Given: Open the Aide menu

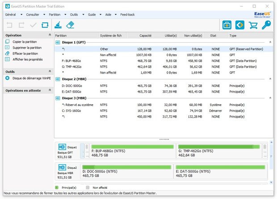Looking at the screenshot, I should pyautogui.click(x=108, y=15).
